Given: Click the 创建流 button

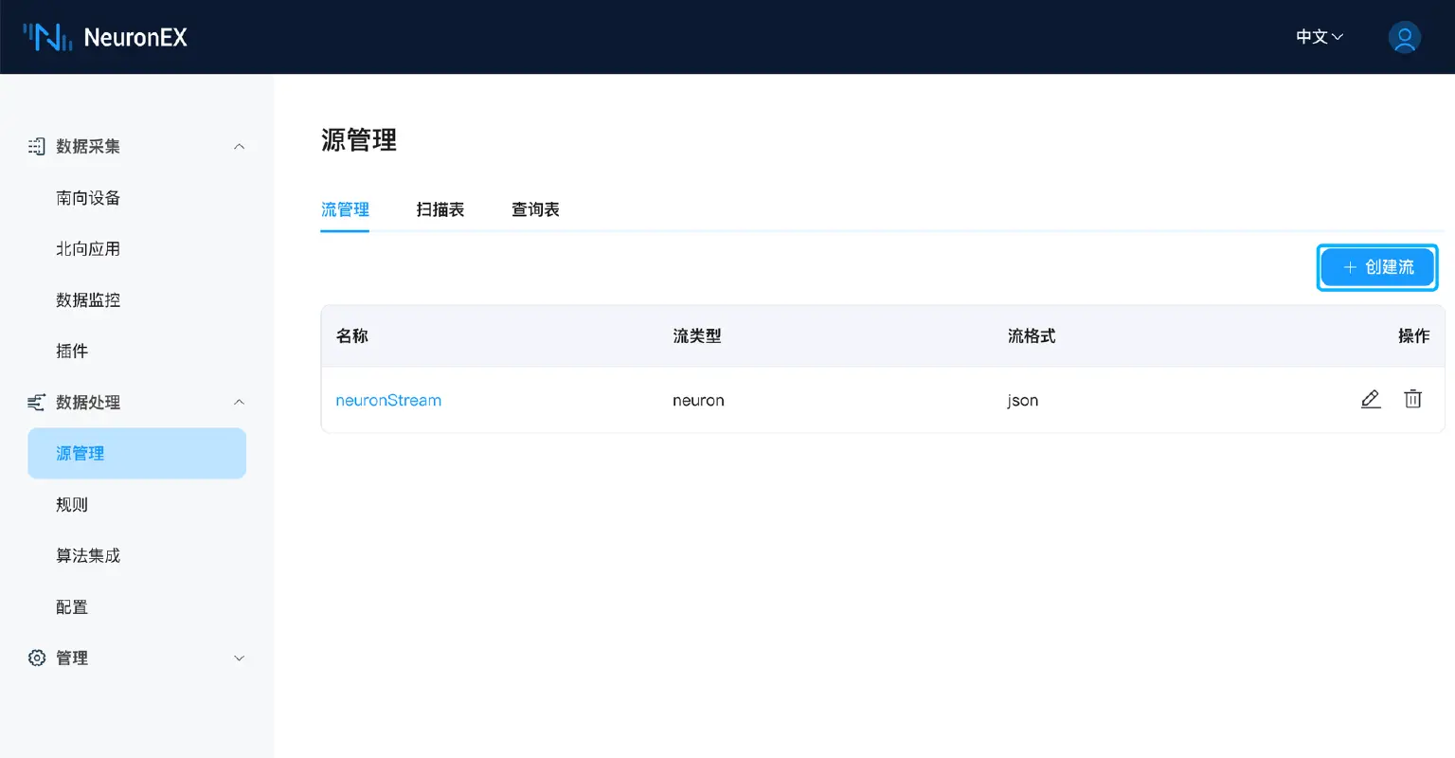Looking at the screenshot, I should [x=1376, y=267].
